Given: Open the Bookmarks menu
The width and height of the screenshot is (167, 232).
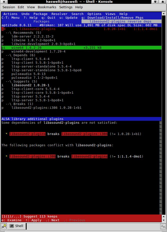Looking at the screenshot, I should pyautogui.click(x=47, y=7).
